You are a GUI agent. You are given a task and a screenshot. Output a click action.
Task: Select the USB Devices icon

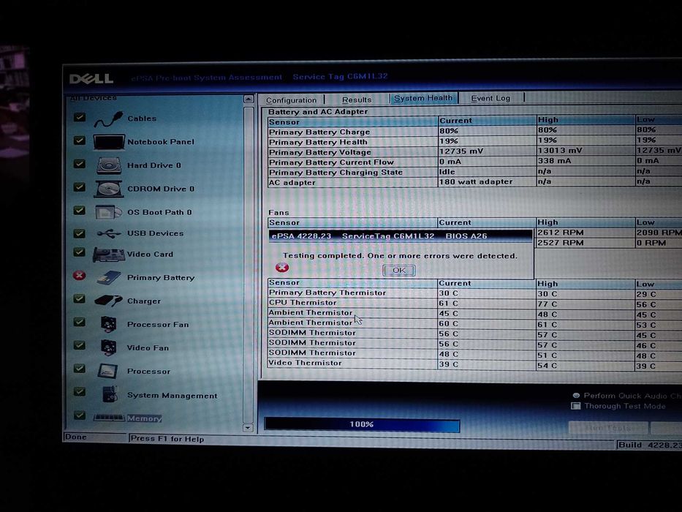click(x=109, y=234)
